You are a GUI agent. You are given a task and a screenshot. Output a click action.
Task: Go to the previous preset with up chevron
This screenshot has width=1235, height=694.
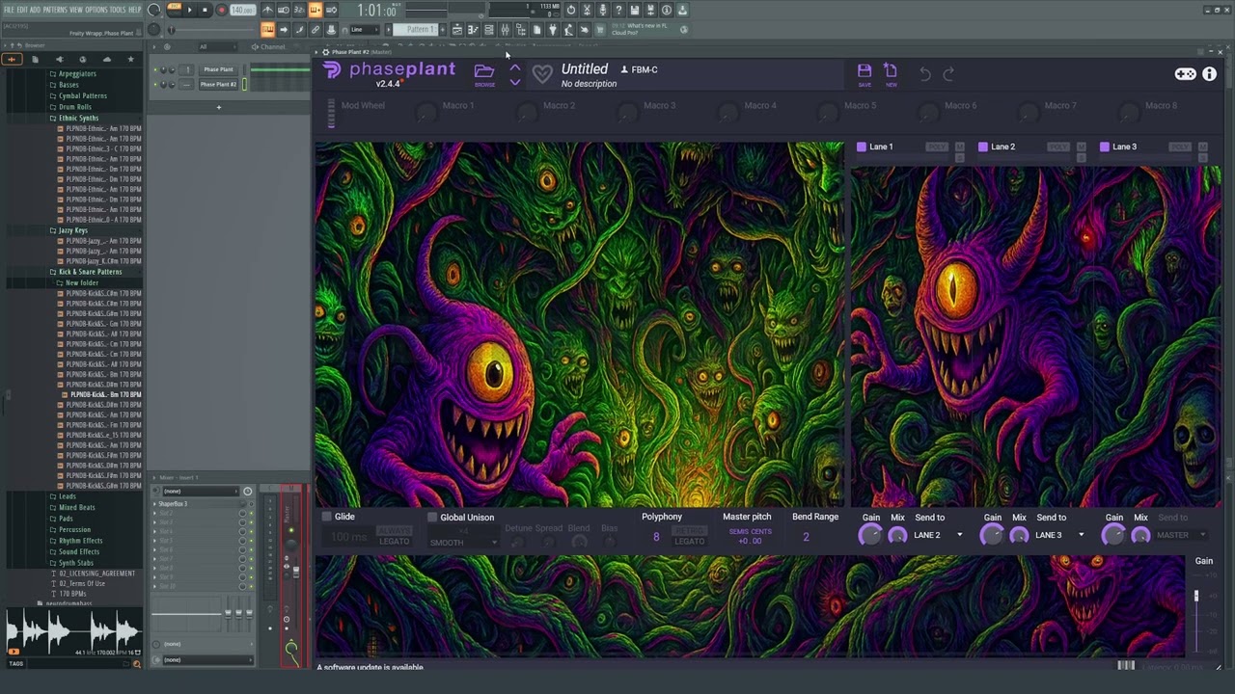pyautogui.click(x=515, y=67)
